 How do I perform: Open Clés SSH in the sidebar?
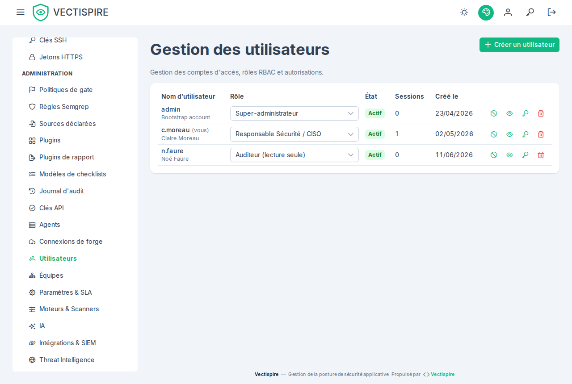(x=75, y=40)
